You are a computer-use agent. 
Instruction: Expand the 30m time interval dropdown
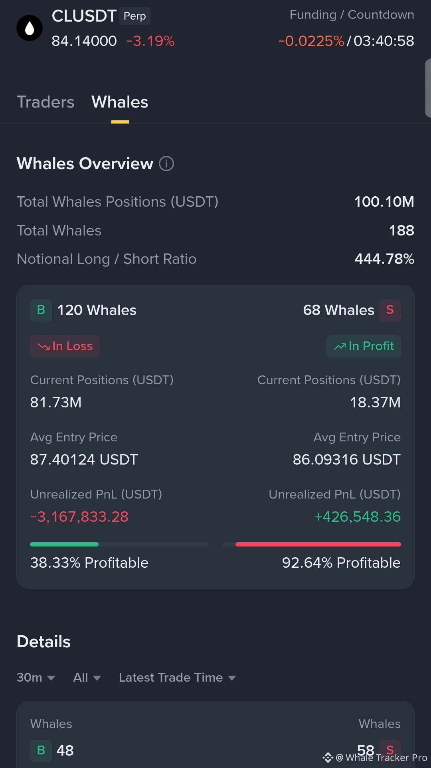point(36,678)
